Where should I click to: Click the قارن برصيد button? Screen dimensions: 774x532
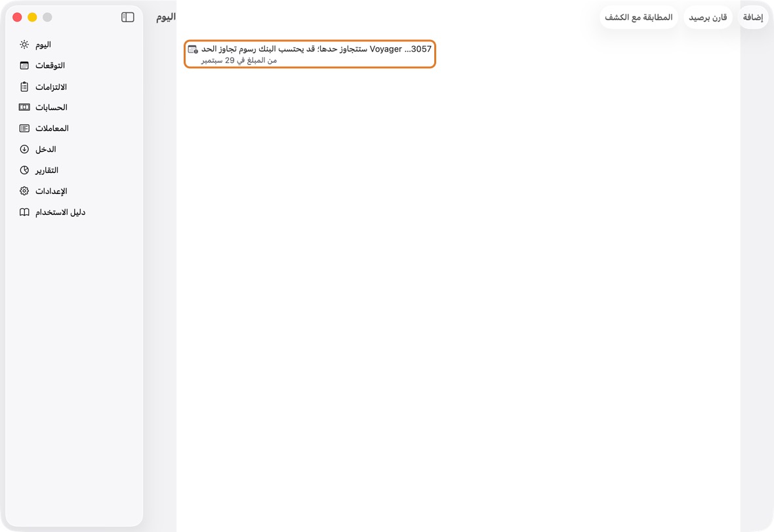click(x=708, y=17)
